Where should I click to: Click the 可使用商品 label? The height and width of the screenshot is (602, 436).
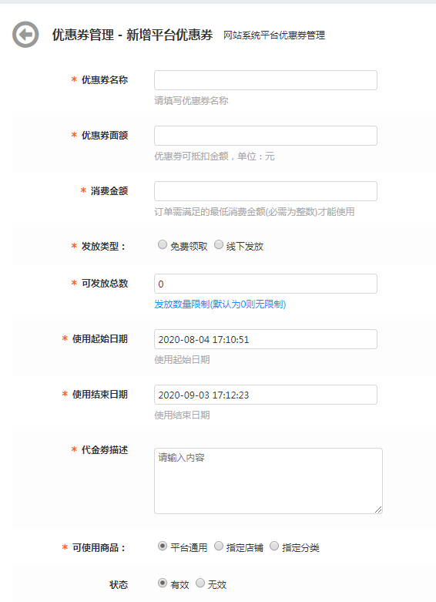[99, 548]
